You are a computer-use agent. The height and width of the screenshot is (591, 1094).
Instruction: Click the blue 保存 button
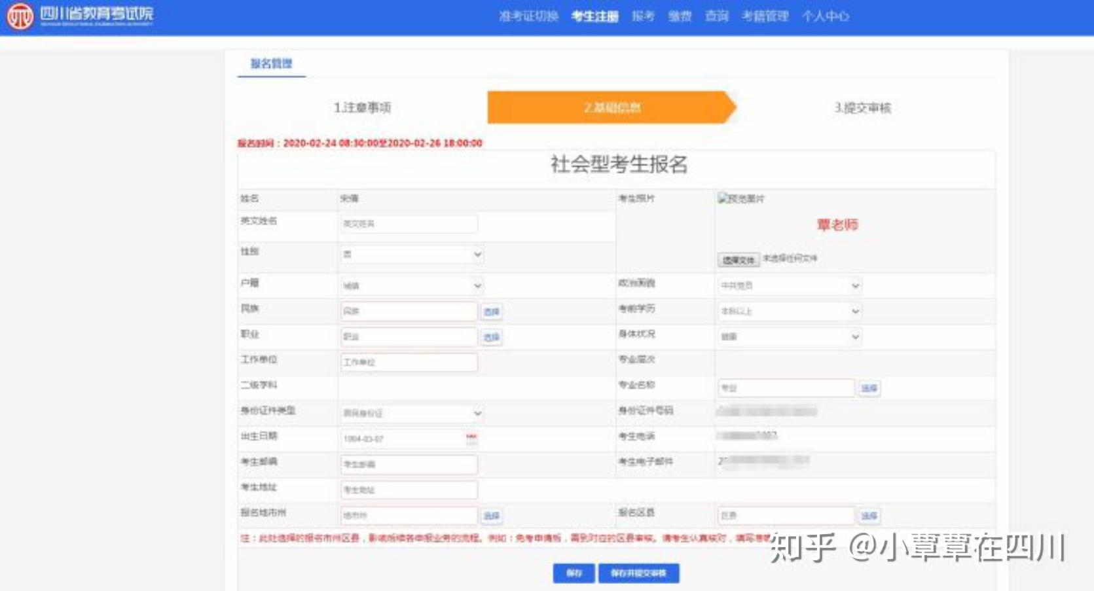point(574,573)
